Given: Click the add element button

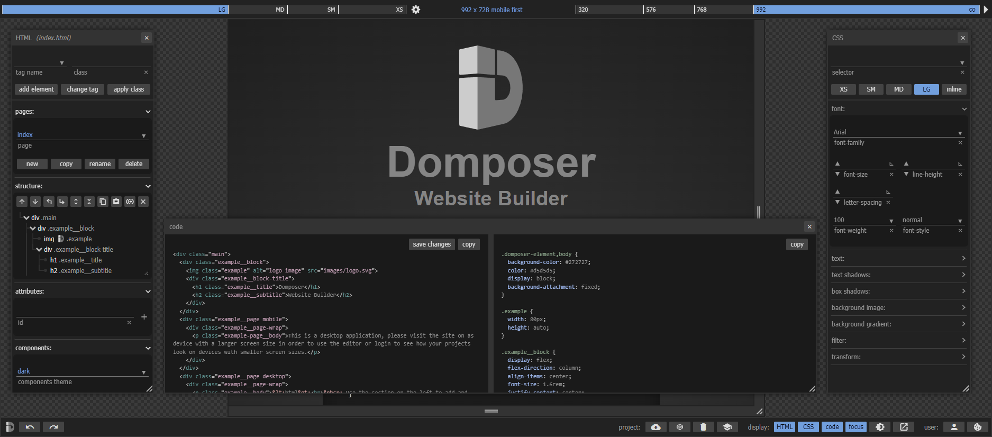Looking at the screenshot, I should click(37, 89).
